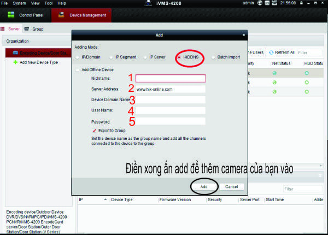Click the third row HDD Status icon
The width and height of the screenshot is (328, 235).
pos(307,92)
